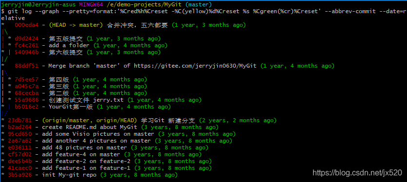This screenshot has height=182, width=407.
Task: Click '(2 years, 2 months ago)' timestamp
Action: [x=238, y=121]
